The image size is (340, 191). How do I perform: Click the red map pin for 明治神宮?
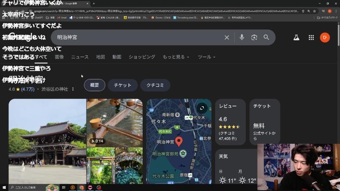coord(178,141)
